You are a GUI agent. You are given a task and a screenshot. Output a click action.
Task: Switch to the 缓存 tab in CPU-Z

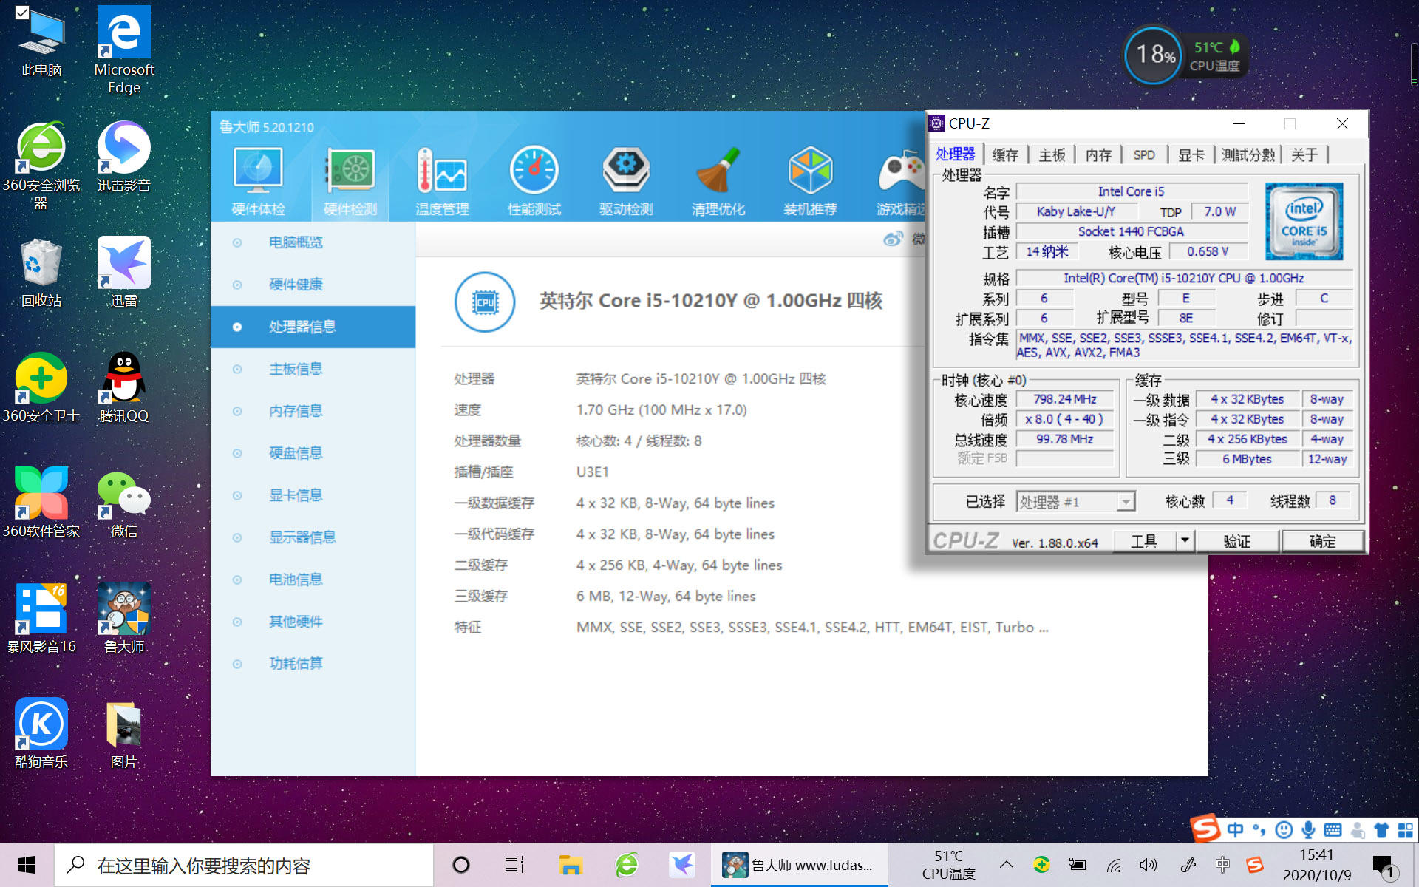pyautogui.click(x=1004, y=154)
